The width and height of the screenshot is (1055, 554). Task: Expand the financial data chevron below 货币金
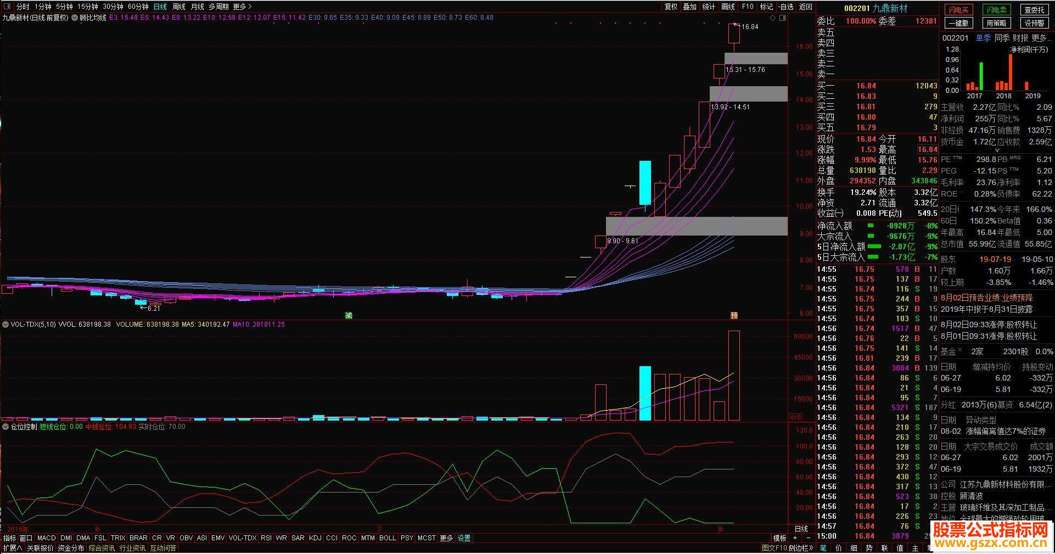[997, 150]
